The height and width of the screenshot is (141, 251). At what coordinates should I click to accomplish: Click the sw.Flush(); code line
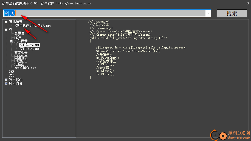(x=105, y=64)
